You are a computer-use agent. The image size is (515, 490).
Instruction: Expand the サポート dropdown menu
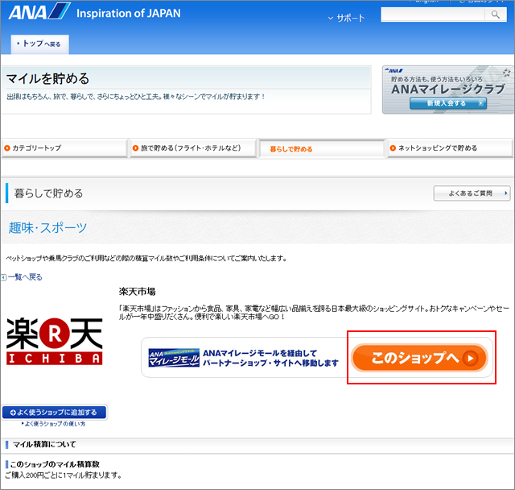[346, 18]
